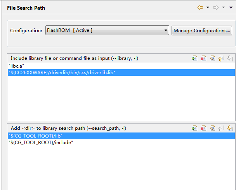236x190 pixels.
Task: Open the view menu triangle at top right
Action: pos(231,7)
